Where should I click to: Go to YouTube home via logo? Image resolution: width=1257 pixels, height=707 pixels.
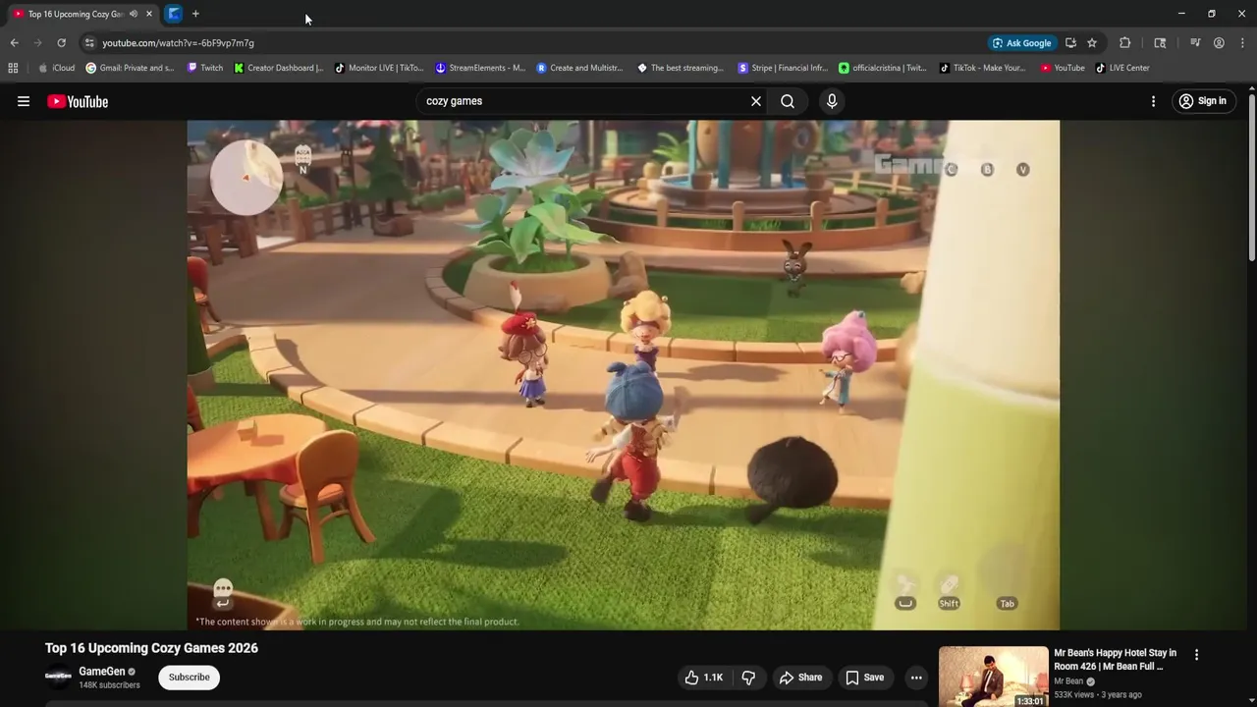click(x=78, y=101)
